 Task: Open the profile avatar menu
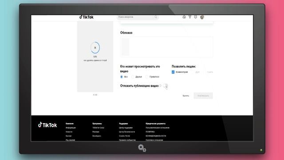(202, 17)
